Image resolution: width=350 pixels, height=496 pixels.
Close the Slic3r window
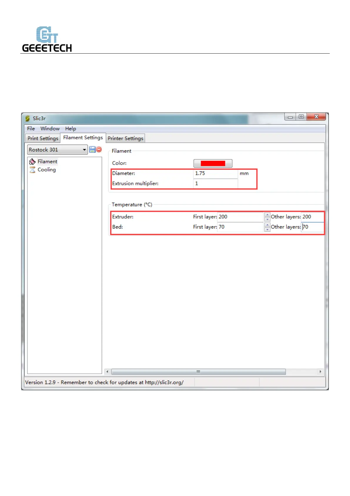(x=316, y=117)
